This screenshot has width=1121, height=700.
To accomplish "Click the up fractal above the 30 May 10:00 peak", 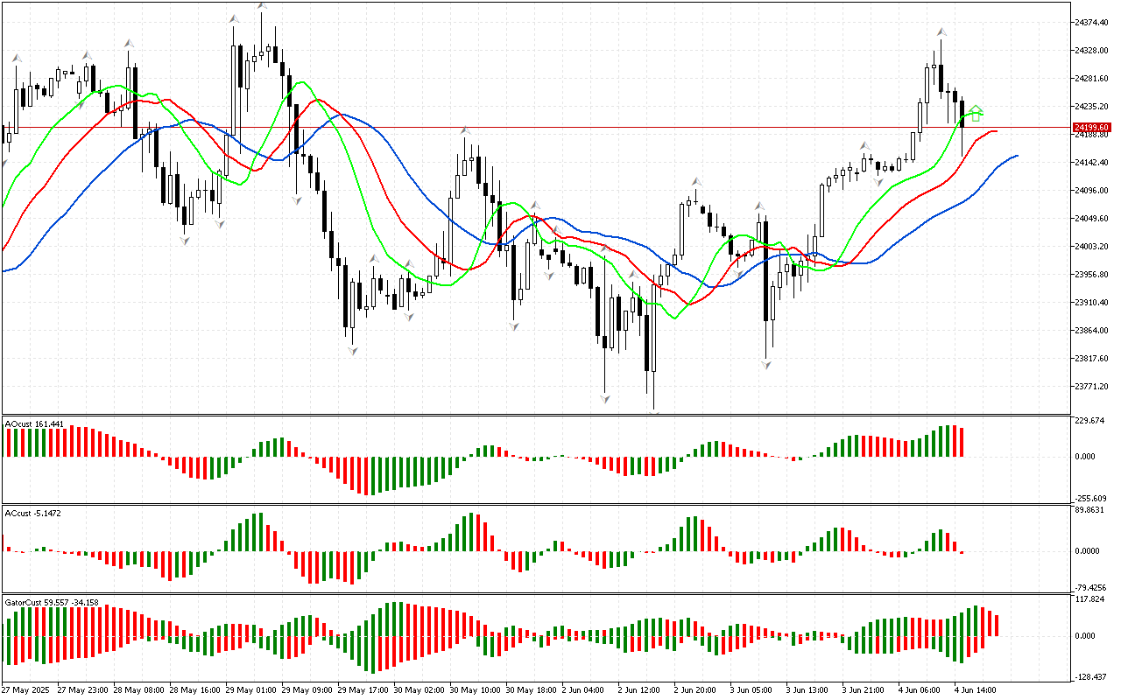I will pos(465,131).
